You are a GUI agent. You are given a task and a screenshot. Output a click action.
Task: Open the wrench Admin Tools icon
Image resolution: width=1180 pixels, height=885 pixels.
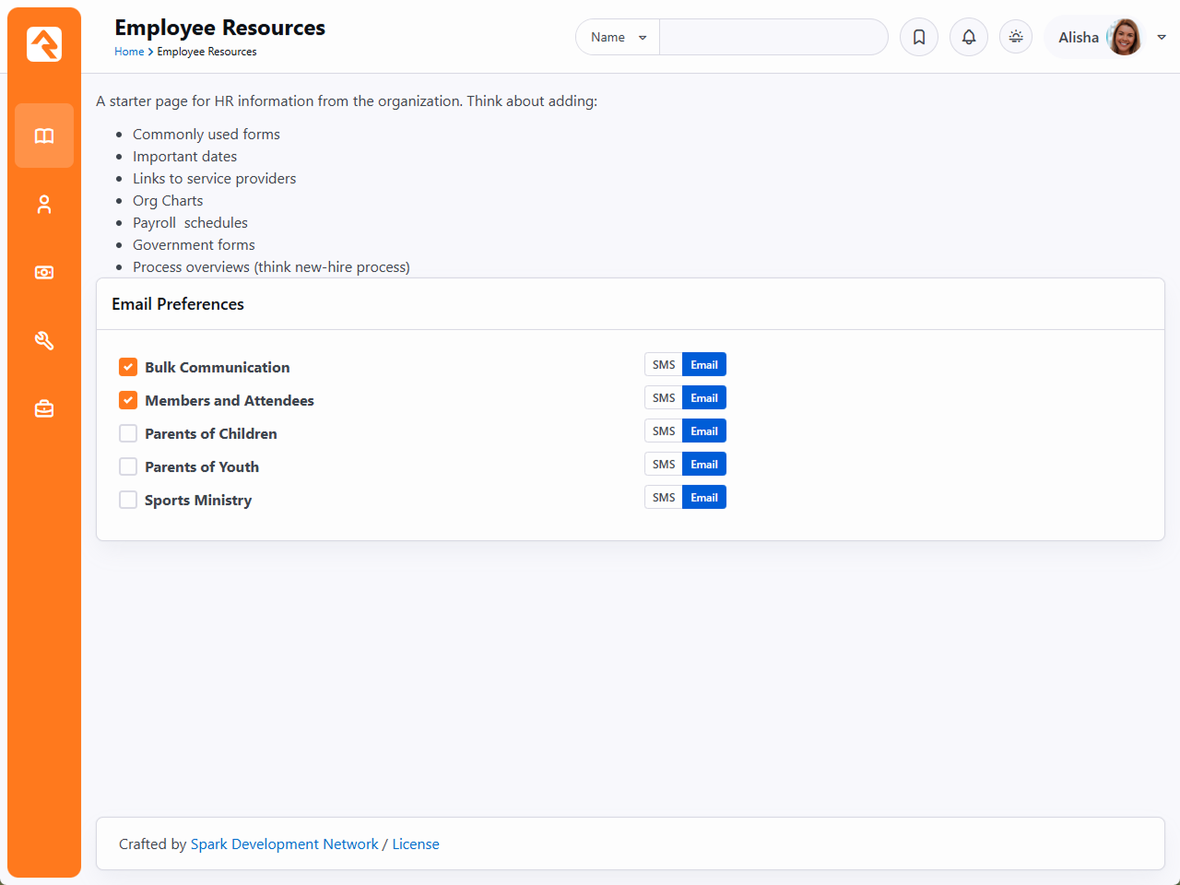pyautogui.click(x=44, y=341)
